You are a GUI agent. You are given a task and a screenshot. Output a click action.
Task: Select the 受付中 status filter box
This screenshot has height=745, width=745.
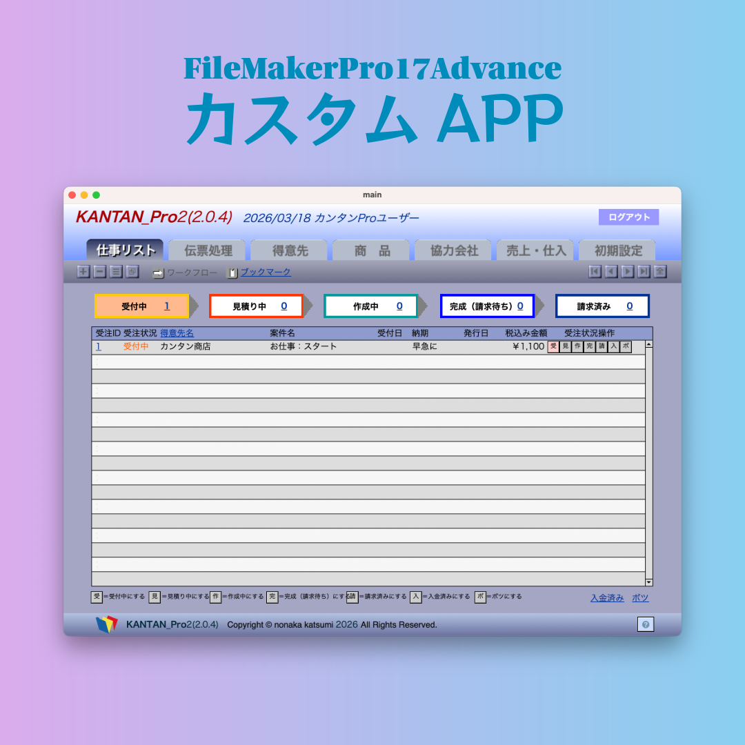click(141, 306)
